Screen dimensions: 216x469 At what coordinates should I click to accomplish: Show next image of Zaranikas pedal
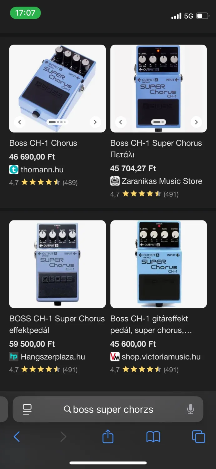196,122
